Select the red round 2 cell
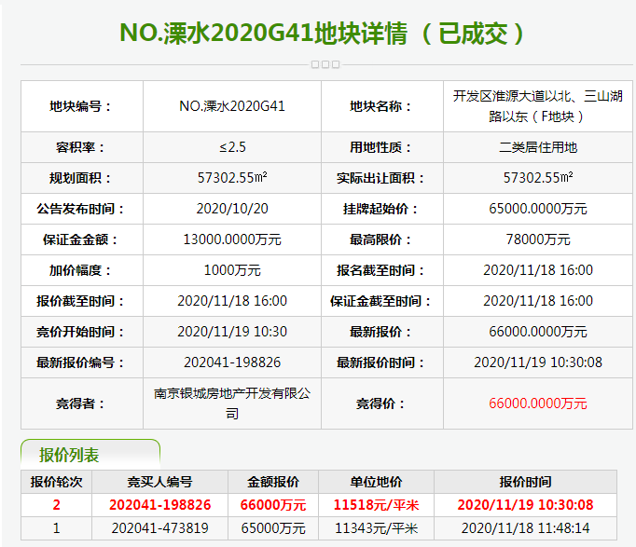This screenshot has height=547, width=636. pyautogui.click(x=56, y=505)
